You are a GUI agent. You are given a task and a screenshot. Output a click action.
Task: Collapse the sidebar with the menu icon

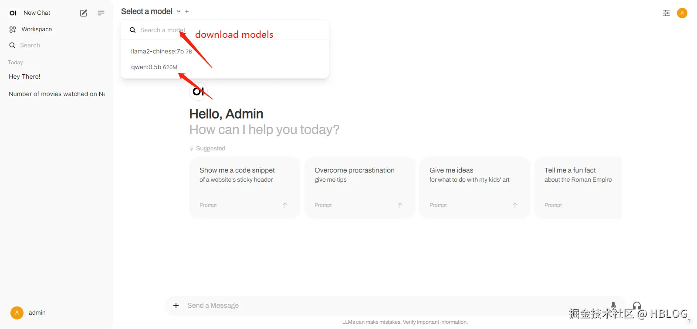click(101, 13)
